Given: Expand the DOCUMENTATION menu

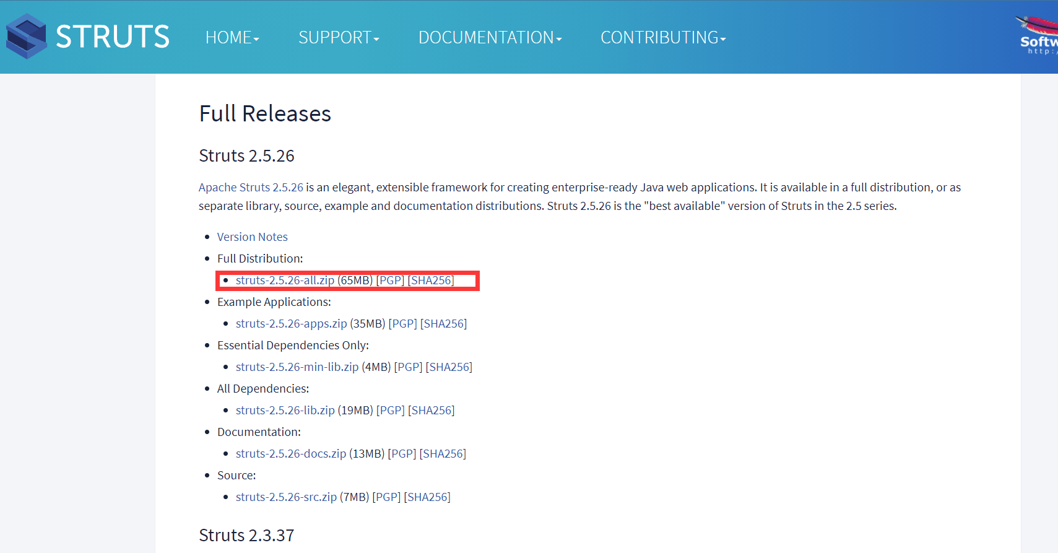Looking at the screenshot, I should click(490, 38).
